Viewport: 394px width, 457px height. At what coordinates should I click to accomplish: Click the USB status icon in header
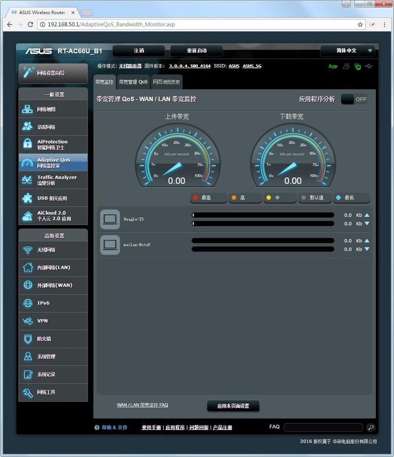click(x=368, y=66)
